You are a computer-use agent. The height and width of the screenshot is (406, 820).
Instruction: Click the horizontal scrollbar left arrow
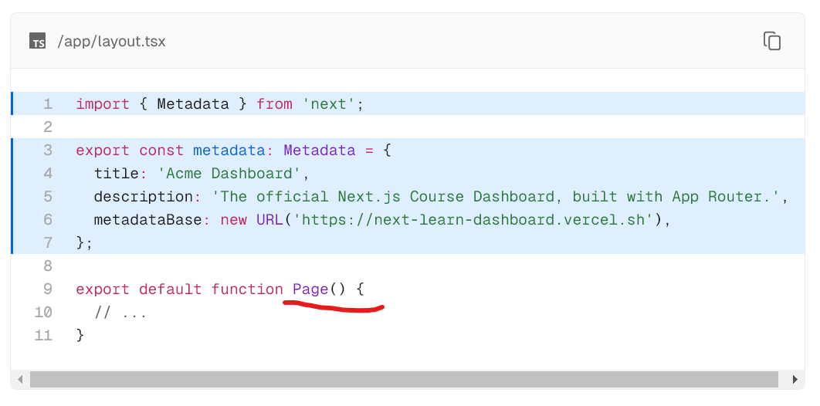pyautogui.click(x=20, y=379)
